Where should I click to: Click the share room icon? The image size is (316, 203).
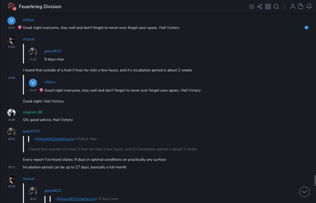(260, 7)
